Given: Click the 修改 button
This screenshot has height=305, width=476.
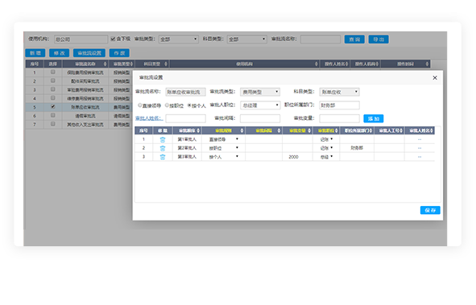Looking at the screenshot, I should (x=59, y=53).
